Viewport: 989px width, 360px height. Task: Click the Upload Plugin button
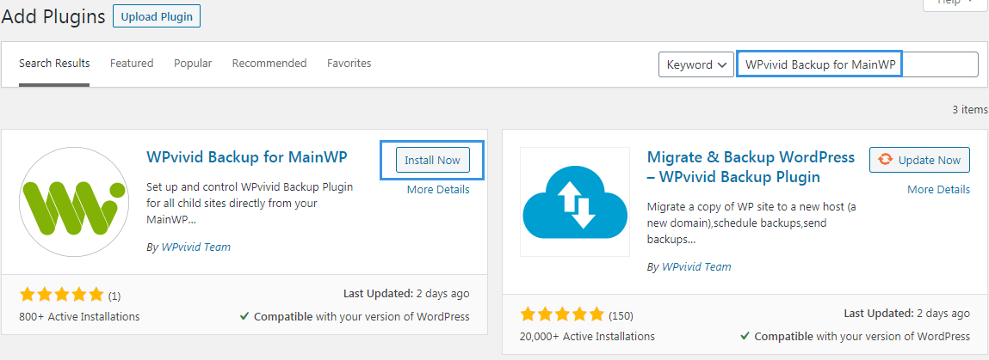tap(157, 17)
